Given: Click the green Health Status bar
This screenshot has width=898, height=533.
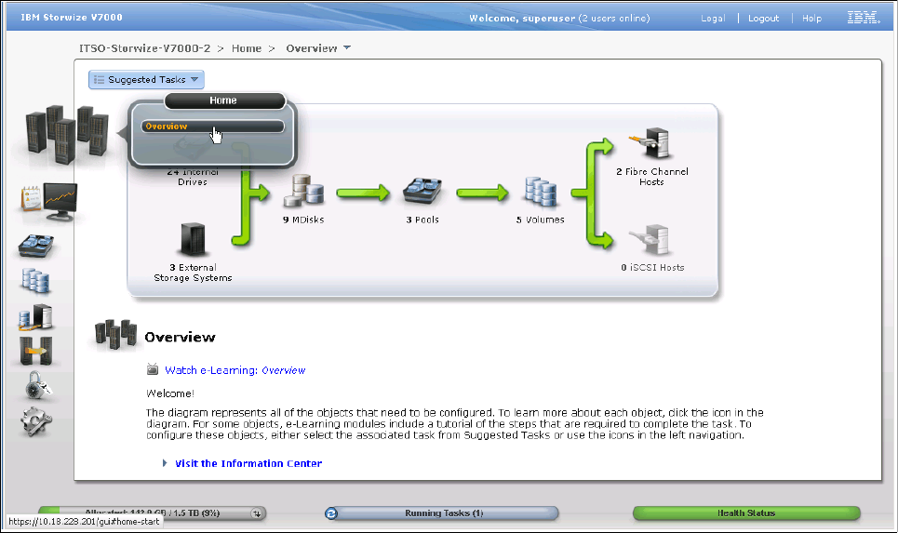Looking at the screenshot, I should pyautogui.click(x=745, y=513).
